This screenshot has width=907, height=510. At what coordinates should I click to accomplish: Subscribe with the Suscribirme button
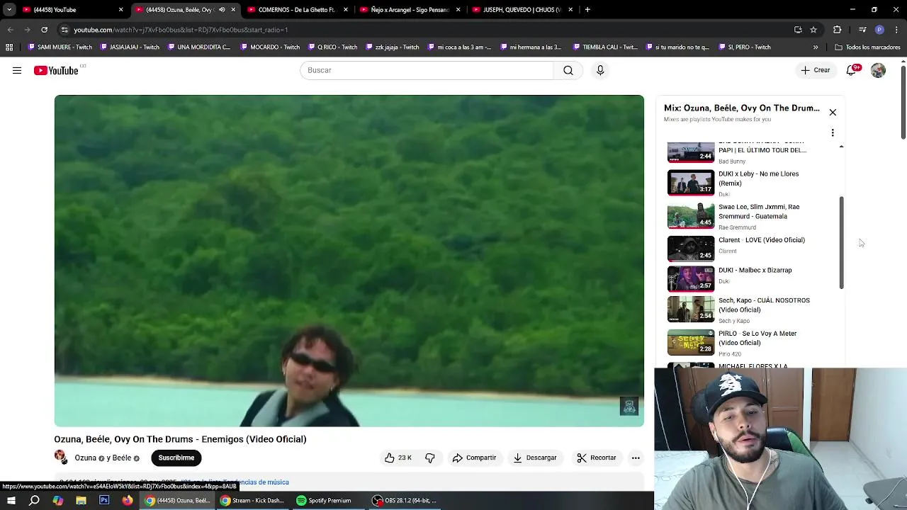[x=176, y=458]
